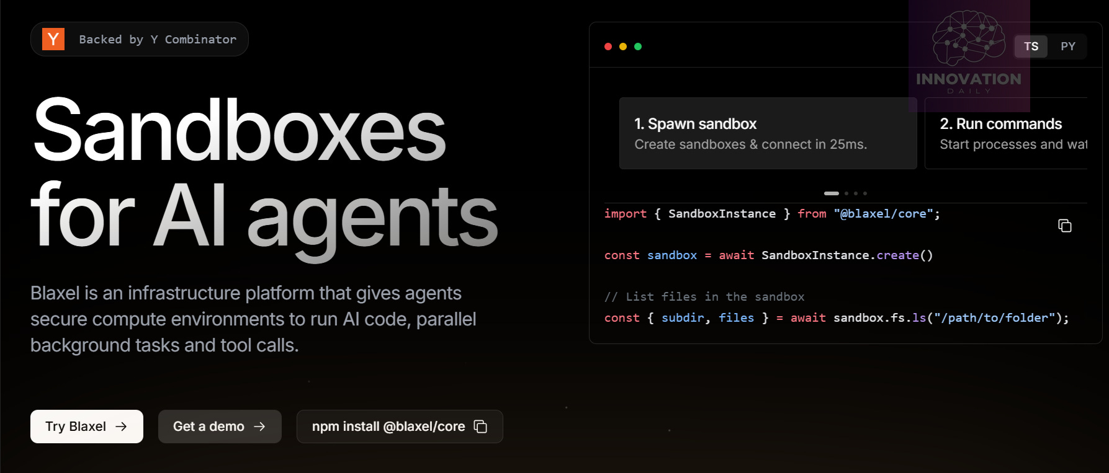Jump to the second carousel dot
1109x473 pixels.
tap(846, 193)
